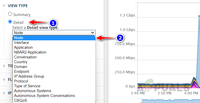Screen dimensions: 200x103
Task: Select NBAR2 Application option
Action: [30, 52]
